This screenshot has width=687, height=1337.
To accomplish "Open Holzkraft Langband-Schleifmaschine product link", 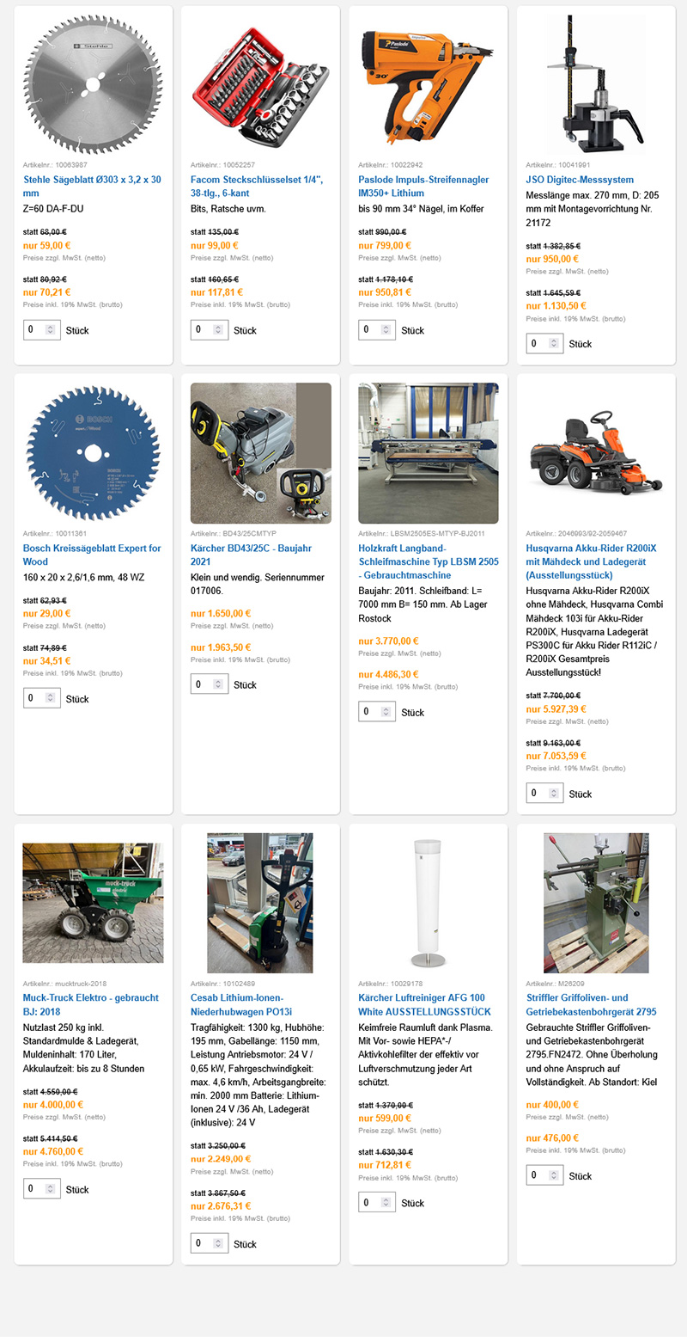I will click(x=427, y=561).
